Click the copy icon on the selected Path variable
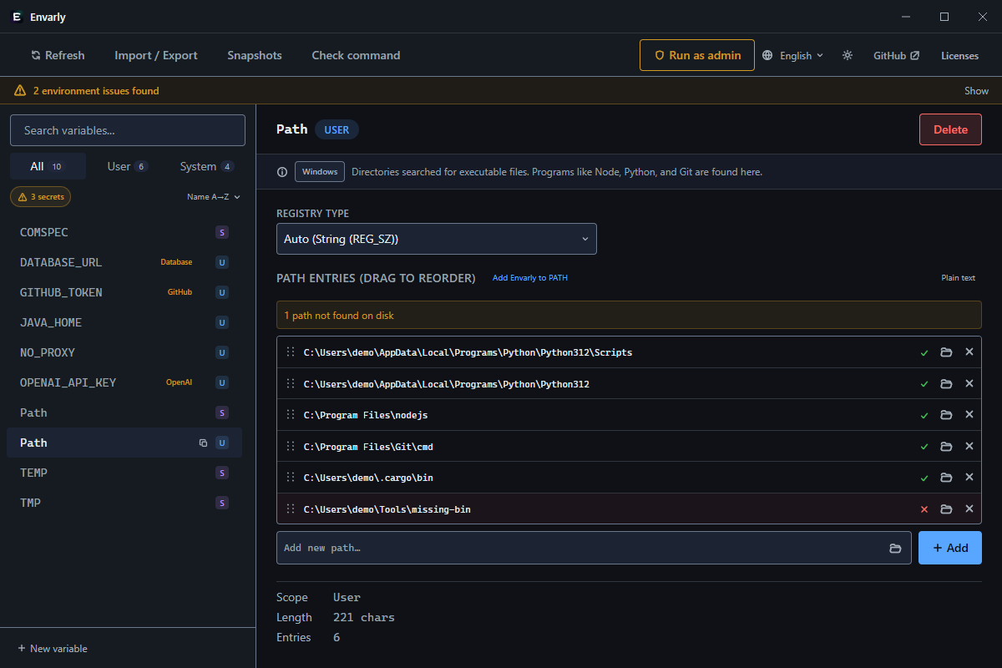The width and height of the screenshot is (1002, 668). coord(203,443)
